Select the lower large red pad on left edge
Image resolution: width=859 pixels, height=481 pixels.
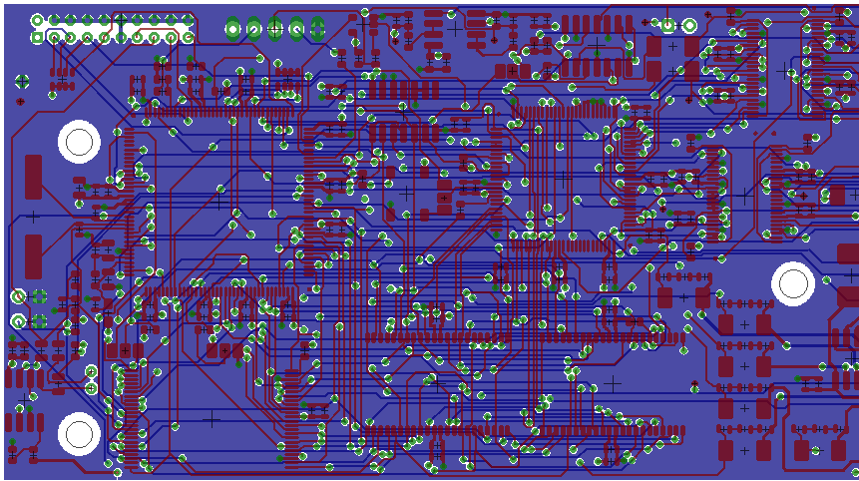(34, 255)
